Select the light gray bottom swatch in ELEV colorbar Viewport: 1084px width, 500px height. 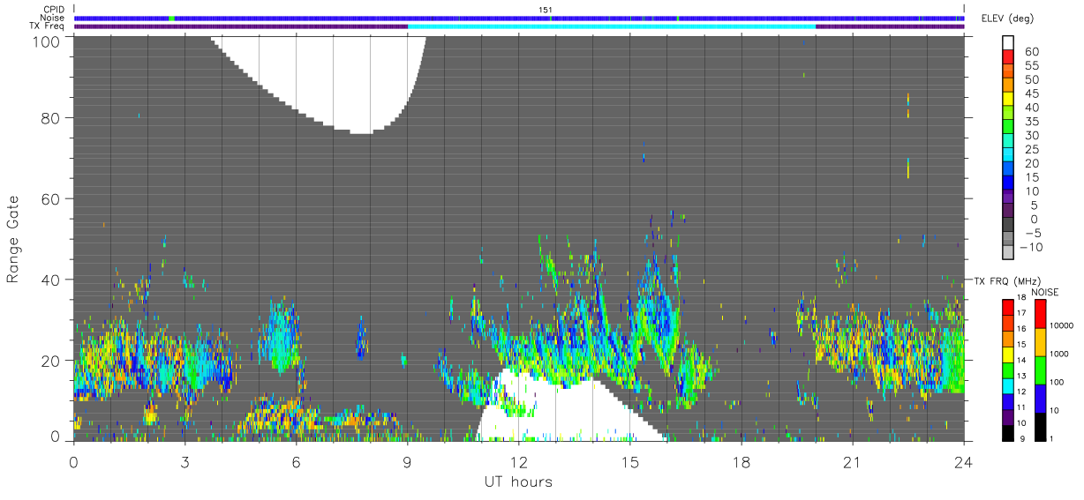coord(1009,253)
